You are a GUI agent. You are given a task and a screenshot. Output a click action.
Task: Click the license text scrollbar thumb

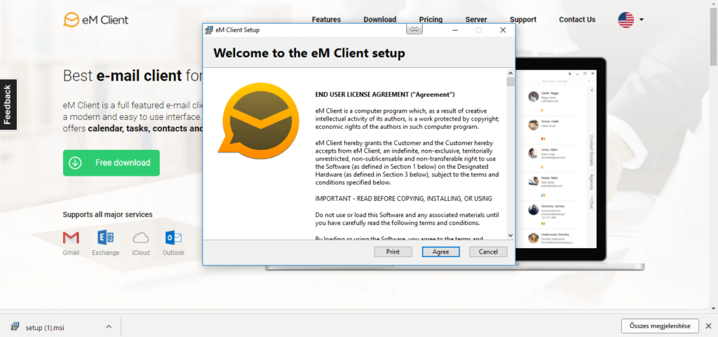point(510,82)
